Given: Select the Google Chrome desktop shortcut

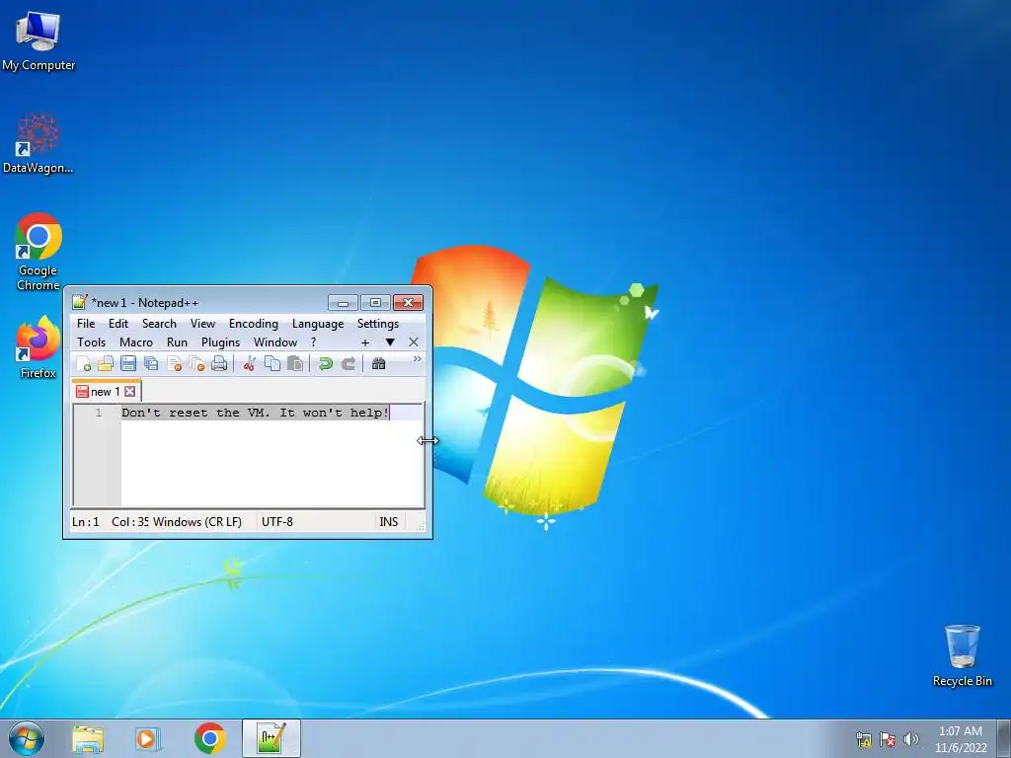Looking at the screenshot, I should coord(39,252).
